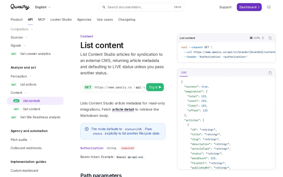Image resolution: width=283 pixels, height=177 pixels.
Task: Open Get crawler analytics page
Action: pyautogui.click(x=35, y=54)
